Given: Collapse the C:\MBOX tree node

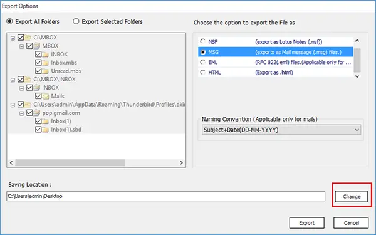Looking at the screenshot, I should click(x=13, y=38).
